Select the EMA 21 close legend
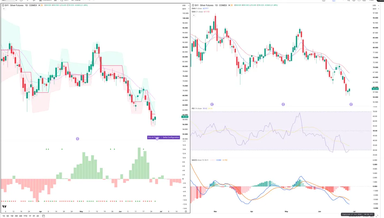 pyautogui.click(x=197, y=12)
